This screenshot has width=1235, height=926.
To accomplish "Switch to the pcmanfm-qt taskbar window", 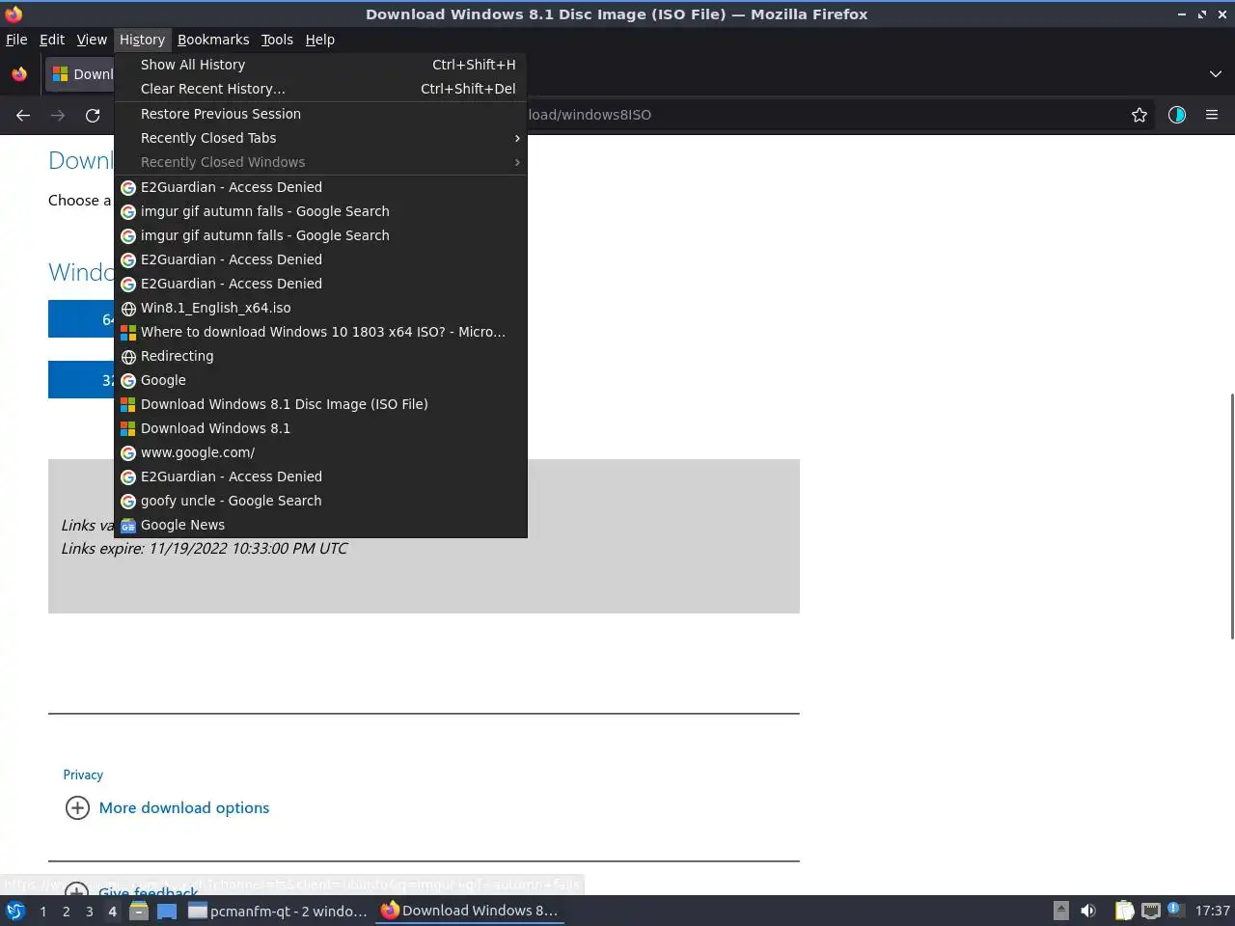I will tap(278, 911).
